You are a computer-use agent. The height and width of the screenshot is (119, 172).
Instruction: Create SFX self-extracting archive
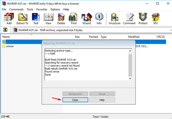pyautogui.click(x=156, y=19)
